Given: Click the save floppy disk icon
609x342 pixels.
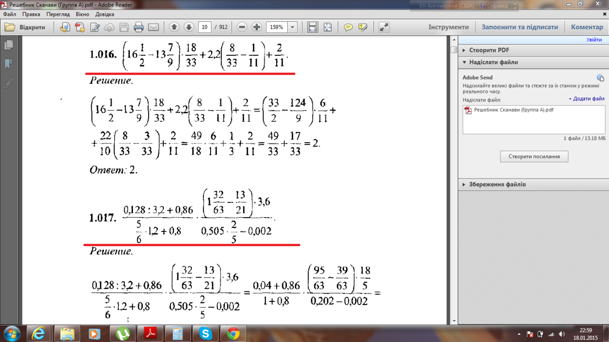Looking at the screenshot, I should [x=124, y=27].
